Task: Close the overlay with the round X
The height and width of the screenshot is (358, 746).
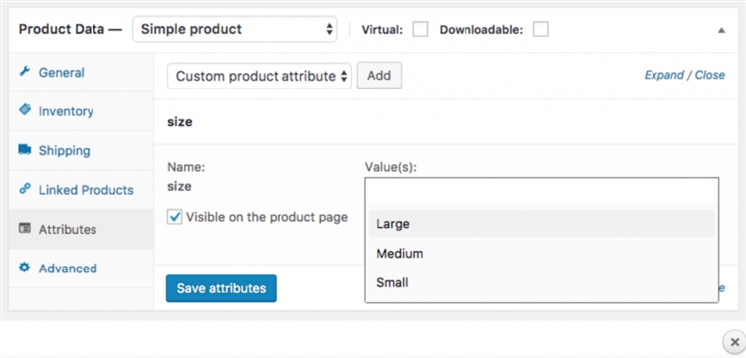Action: (x=735, y=341)
